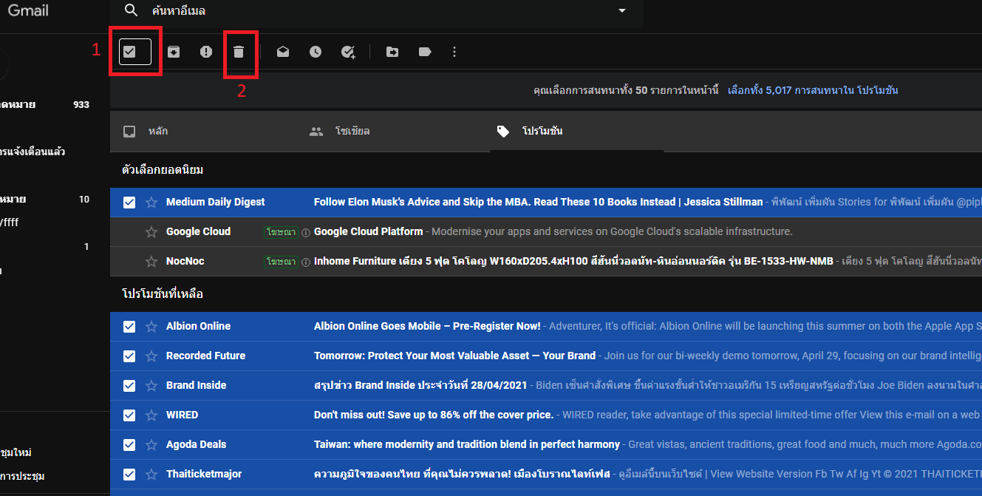Open the sidebar folder with count 10
982x496 pixels.
[46, 200]
